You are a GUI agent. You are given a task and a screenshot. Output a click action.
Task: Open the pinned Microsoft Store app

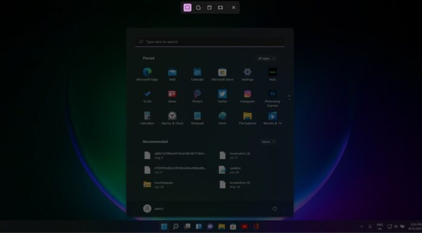(x=223, y=74)
